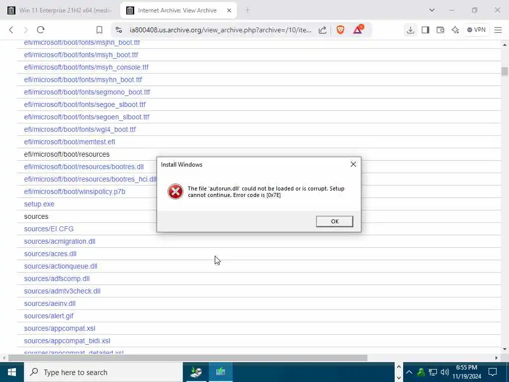Open Brave Rewards triangle icon

pyautogui.click(x=358, y=29)
